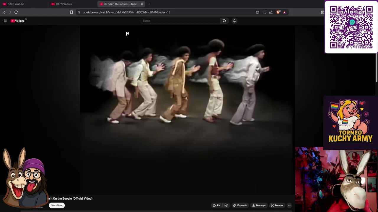Click the page vertical scrollbar
This screenshot has width=378, height=212.
tap(377, 68)
